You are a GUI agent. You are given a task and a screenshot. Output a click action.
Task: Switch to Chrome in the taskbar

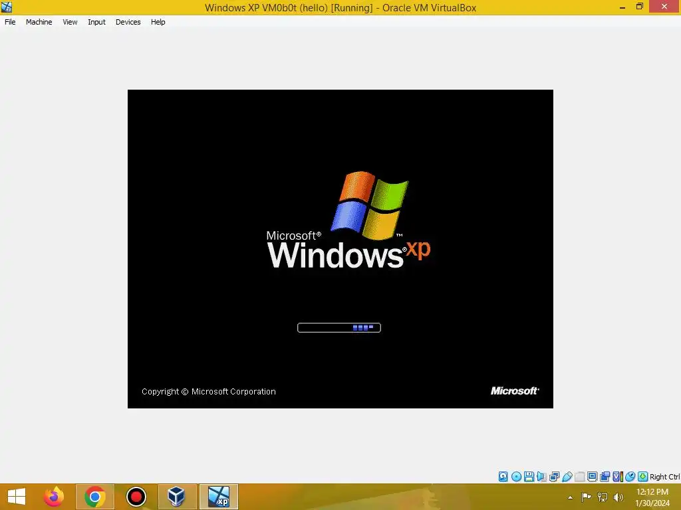(x=95, y=497)
